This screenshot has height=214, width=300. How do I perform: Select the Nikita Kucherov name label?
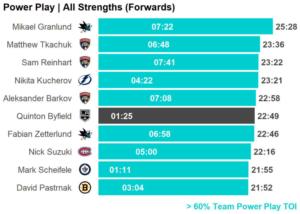pyautogui.click(x=43, y=80)
